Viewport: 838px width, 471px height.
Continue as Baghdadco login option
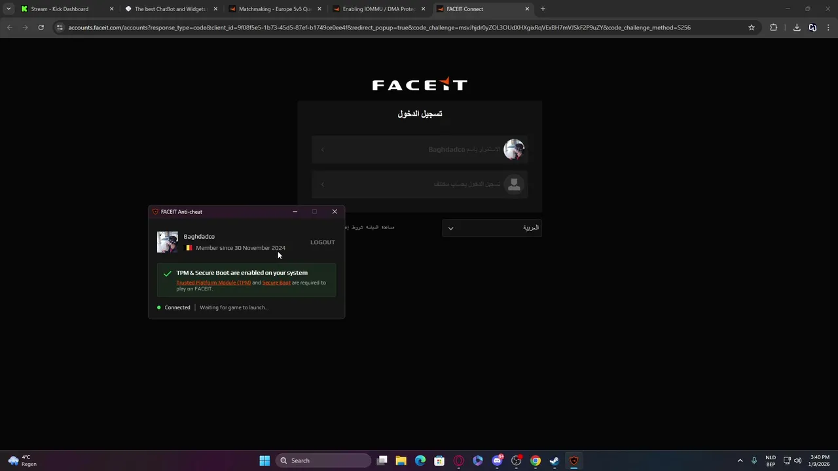tap(420, 150)
